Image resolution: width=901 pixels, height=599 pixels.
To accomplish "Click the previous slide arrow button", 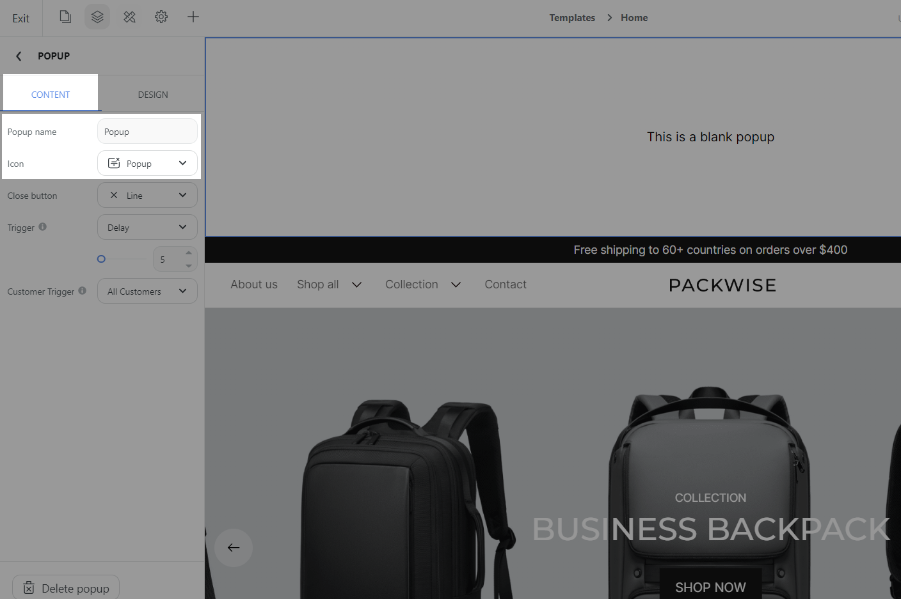I will 234,548.
